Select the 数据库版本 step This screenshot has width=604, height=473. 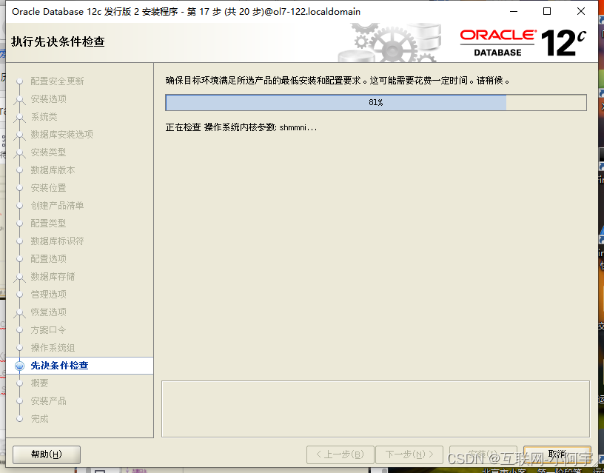click(53, 170)
